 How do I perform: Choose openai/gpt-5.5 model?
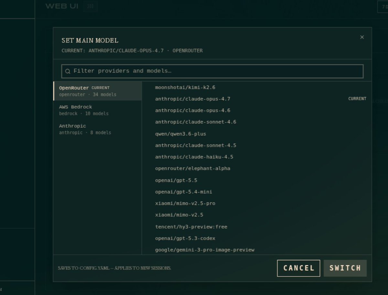(x=257, y=180)
